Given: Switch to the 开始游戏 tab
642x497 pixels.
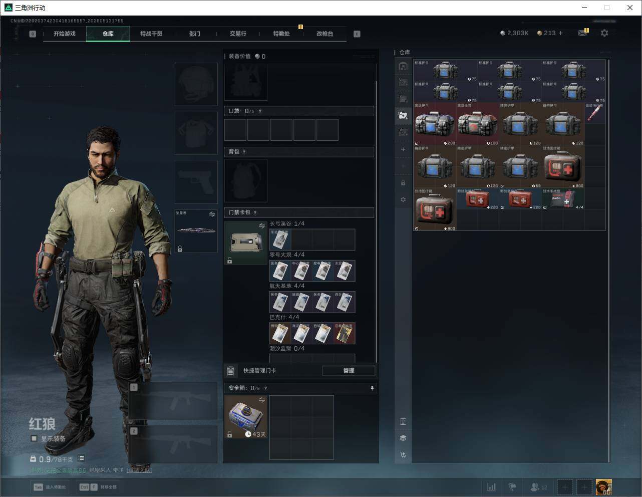Looking at the screenshot, I should 65,34.
